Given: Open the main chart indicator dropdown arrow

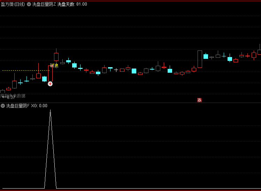Looking at the screenshot, I should point(29,4).
